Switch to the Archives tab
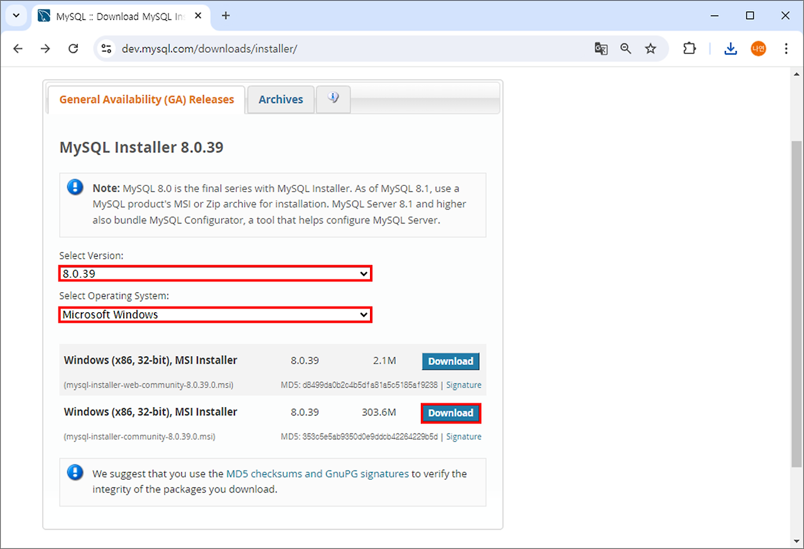 pos(281,99)
